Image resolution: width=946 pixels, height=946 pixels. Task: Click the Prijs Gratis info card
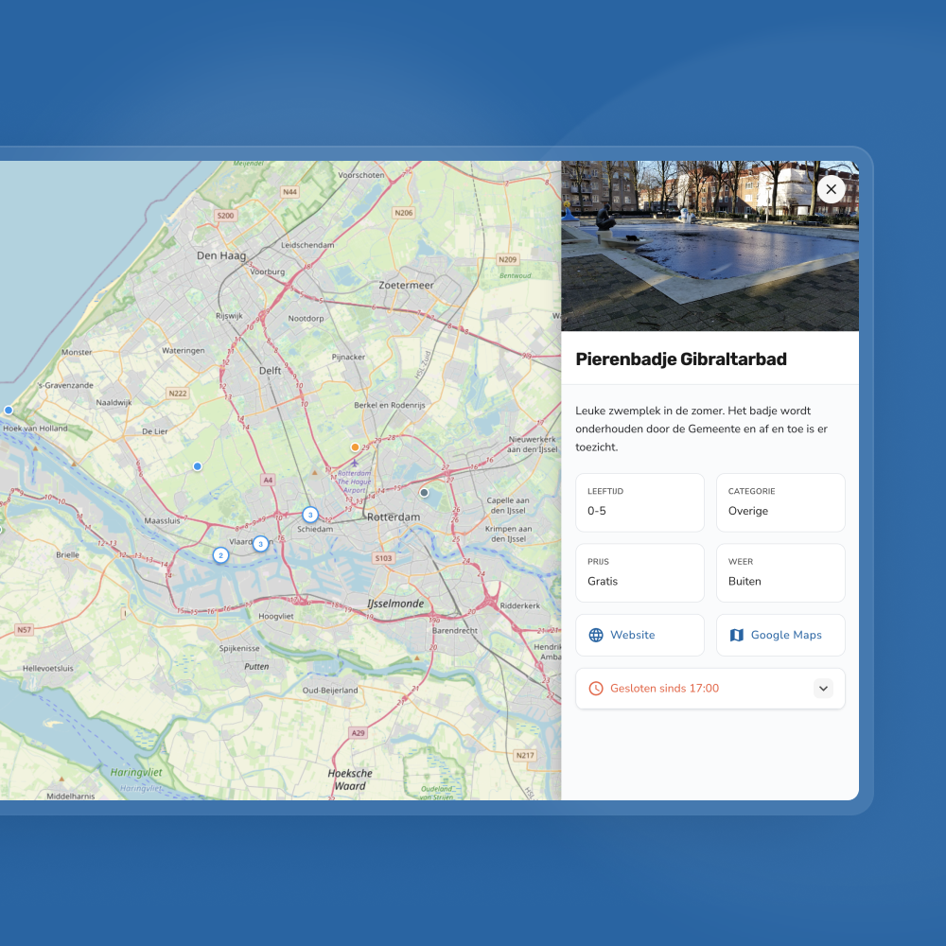pos(639,572)
